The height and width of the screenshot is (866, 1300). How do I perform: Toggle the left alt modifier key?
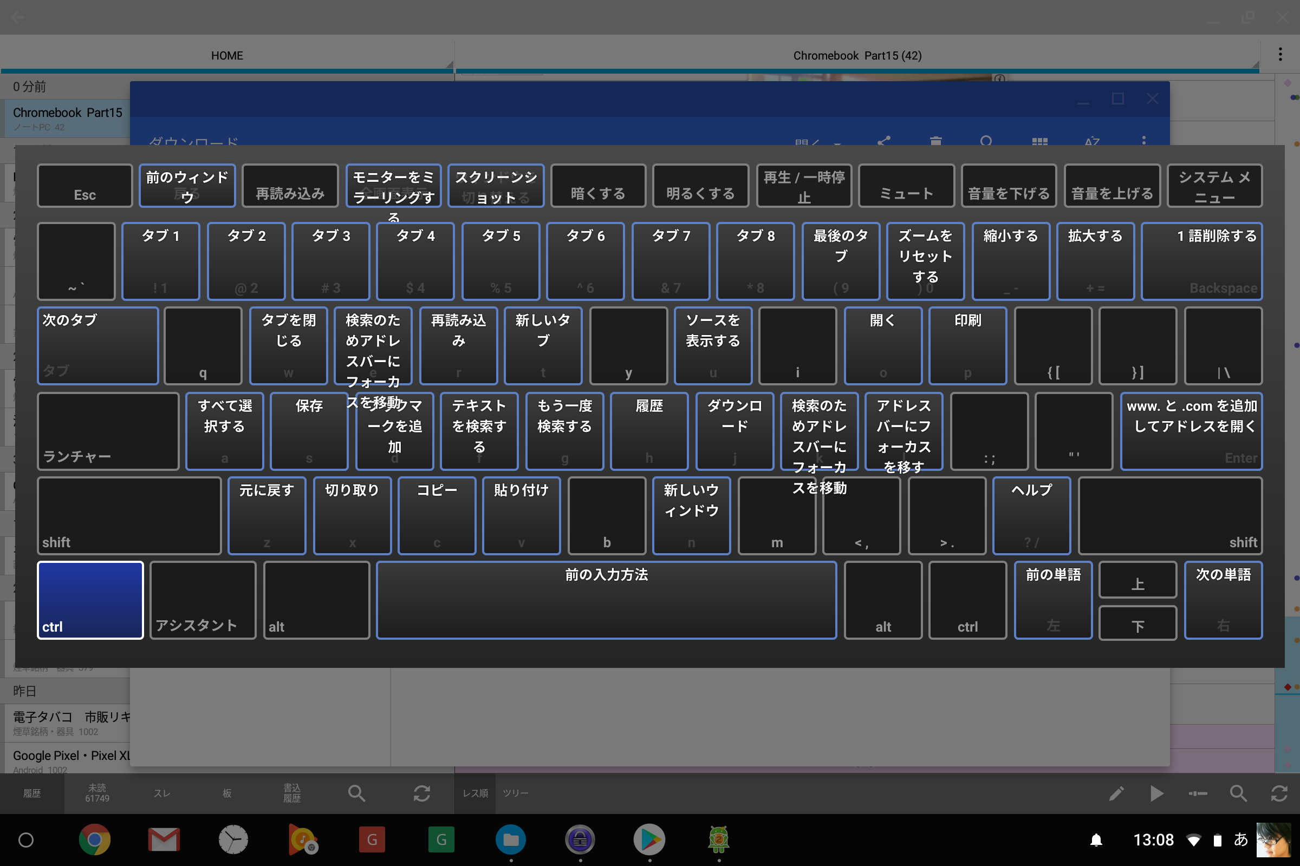pyautogui.click(x=317, y=600)
